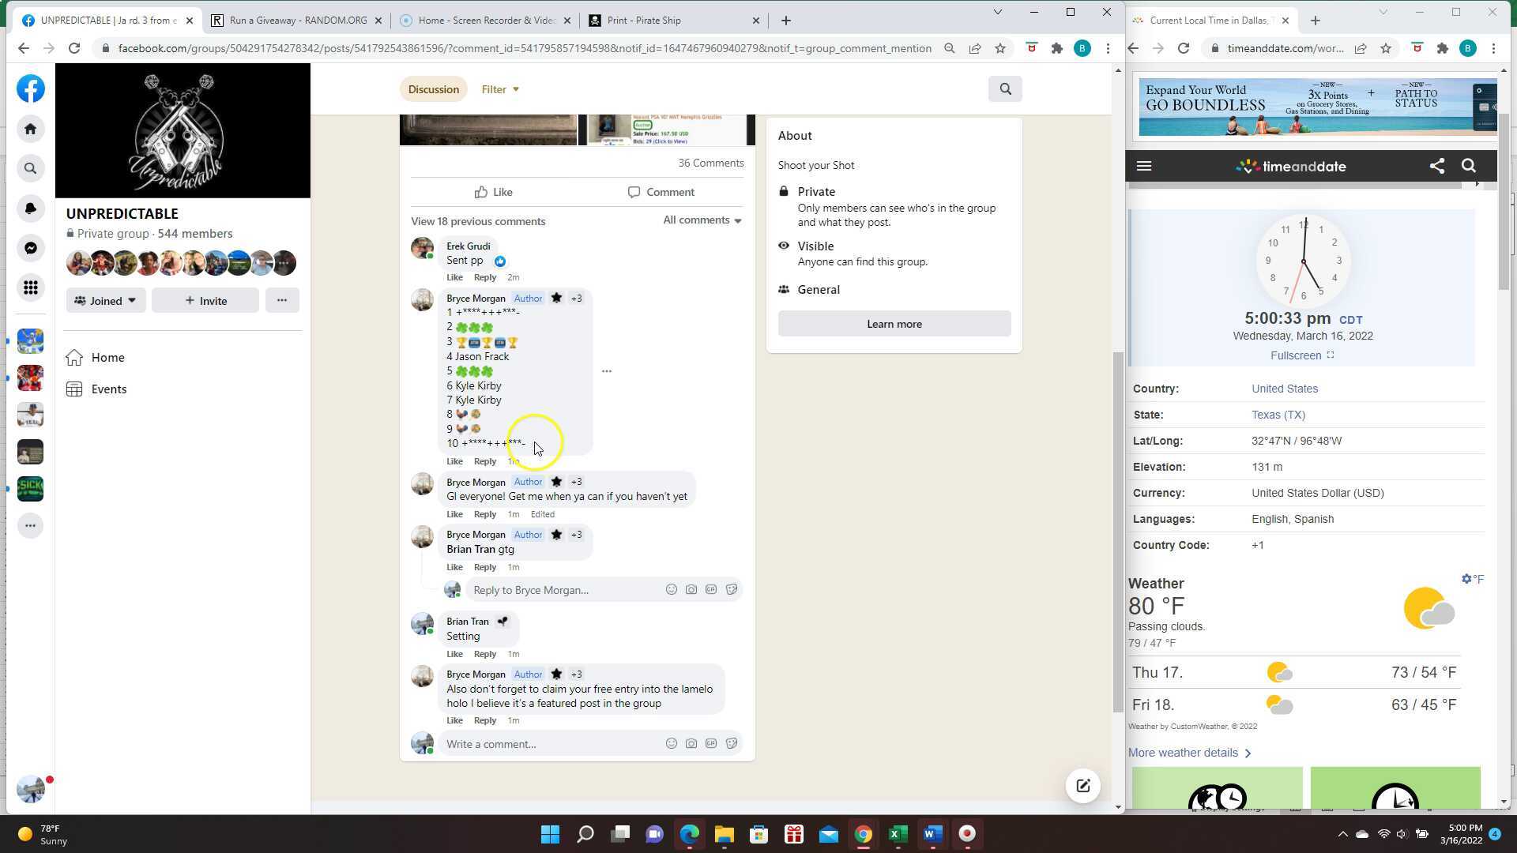The width and height of the screenshot is (1517, 853).
Task: Open Facebook Messenger icon in left sidebar
Action: 30,248
